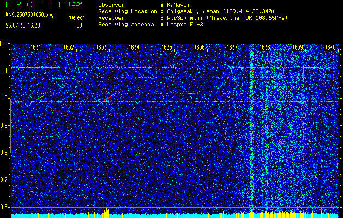
Task: Click the bright vertical noise burst after 1637
Action: coord(251,127)
